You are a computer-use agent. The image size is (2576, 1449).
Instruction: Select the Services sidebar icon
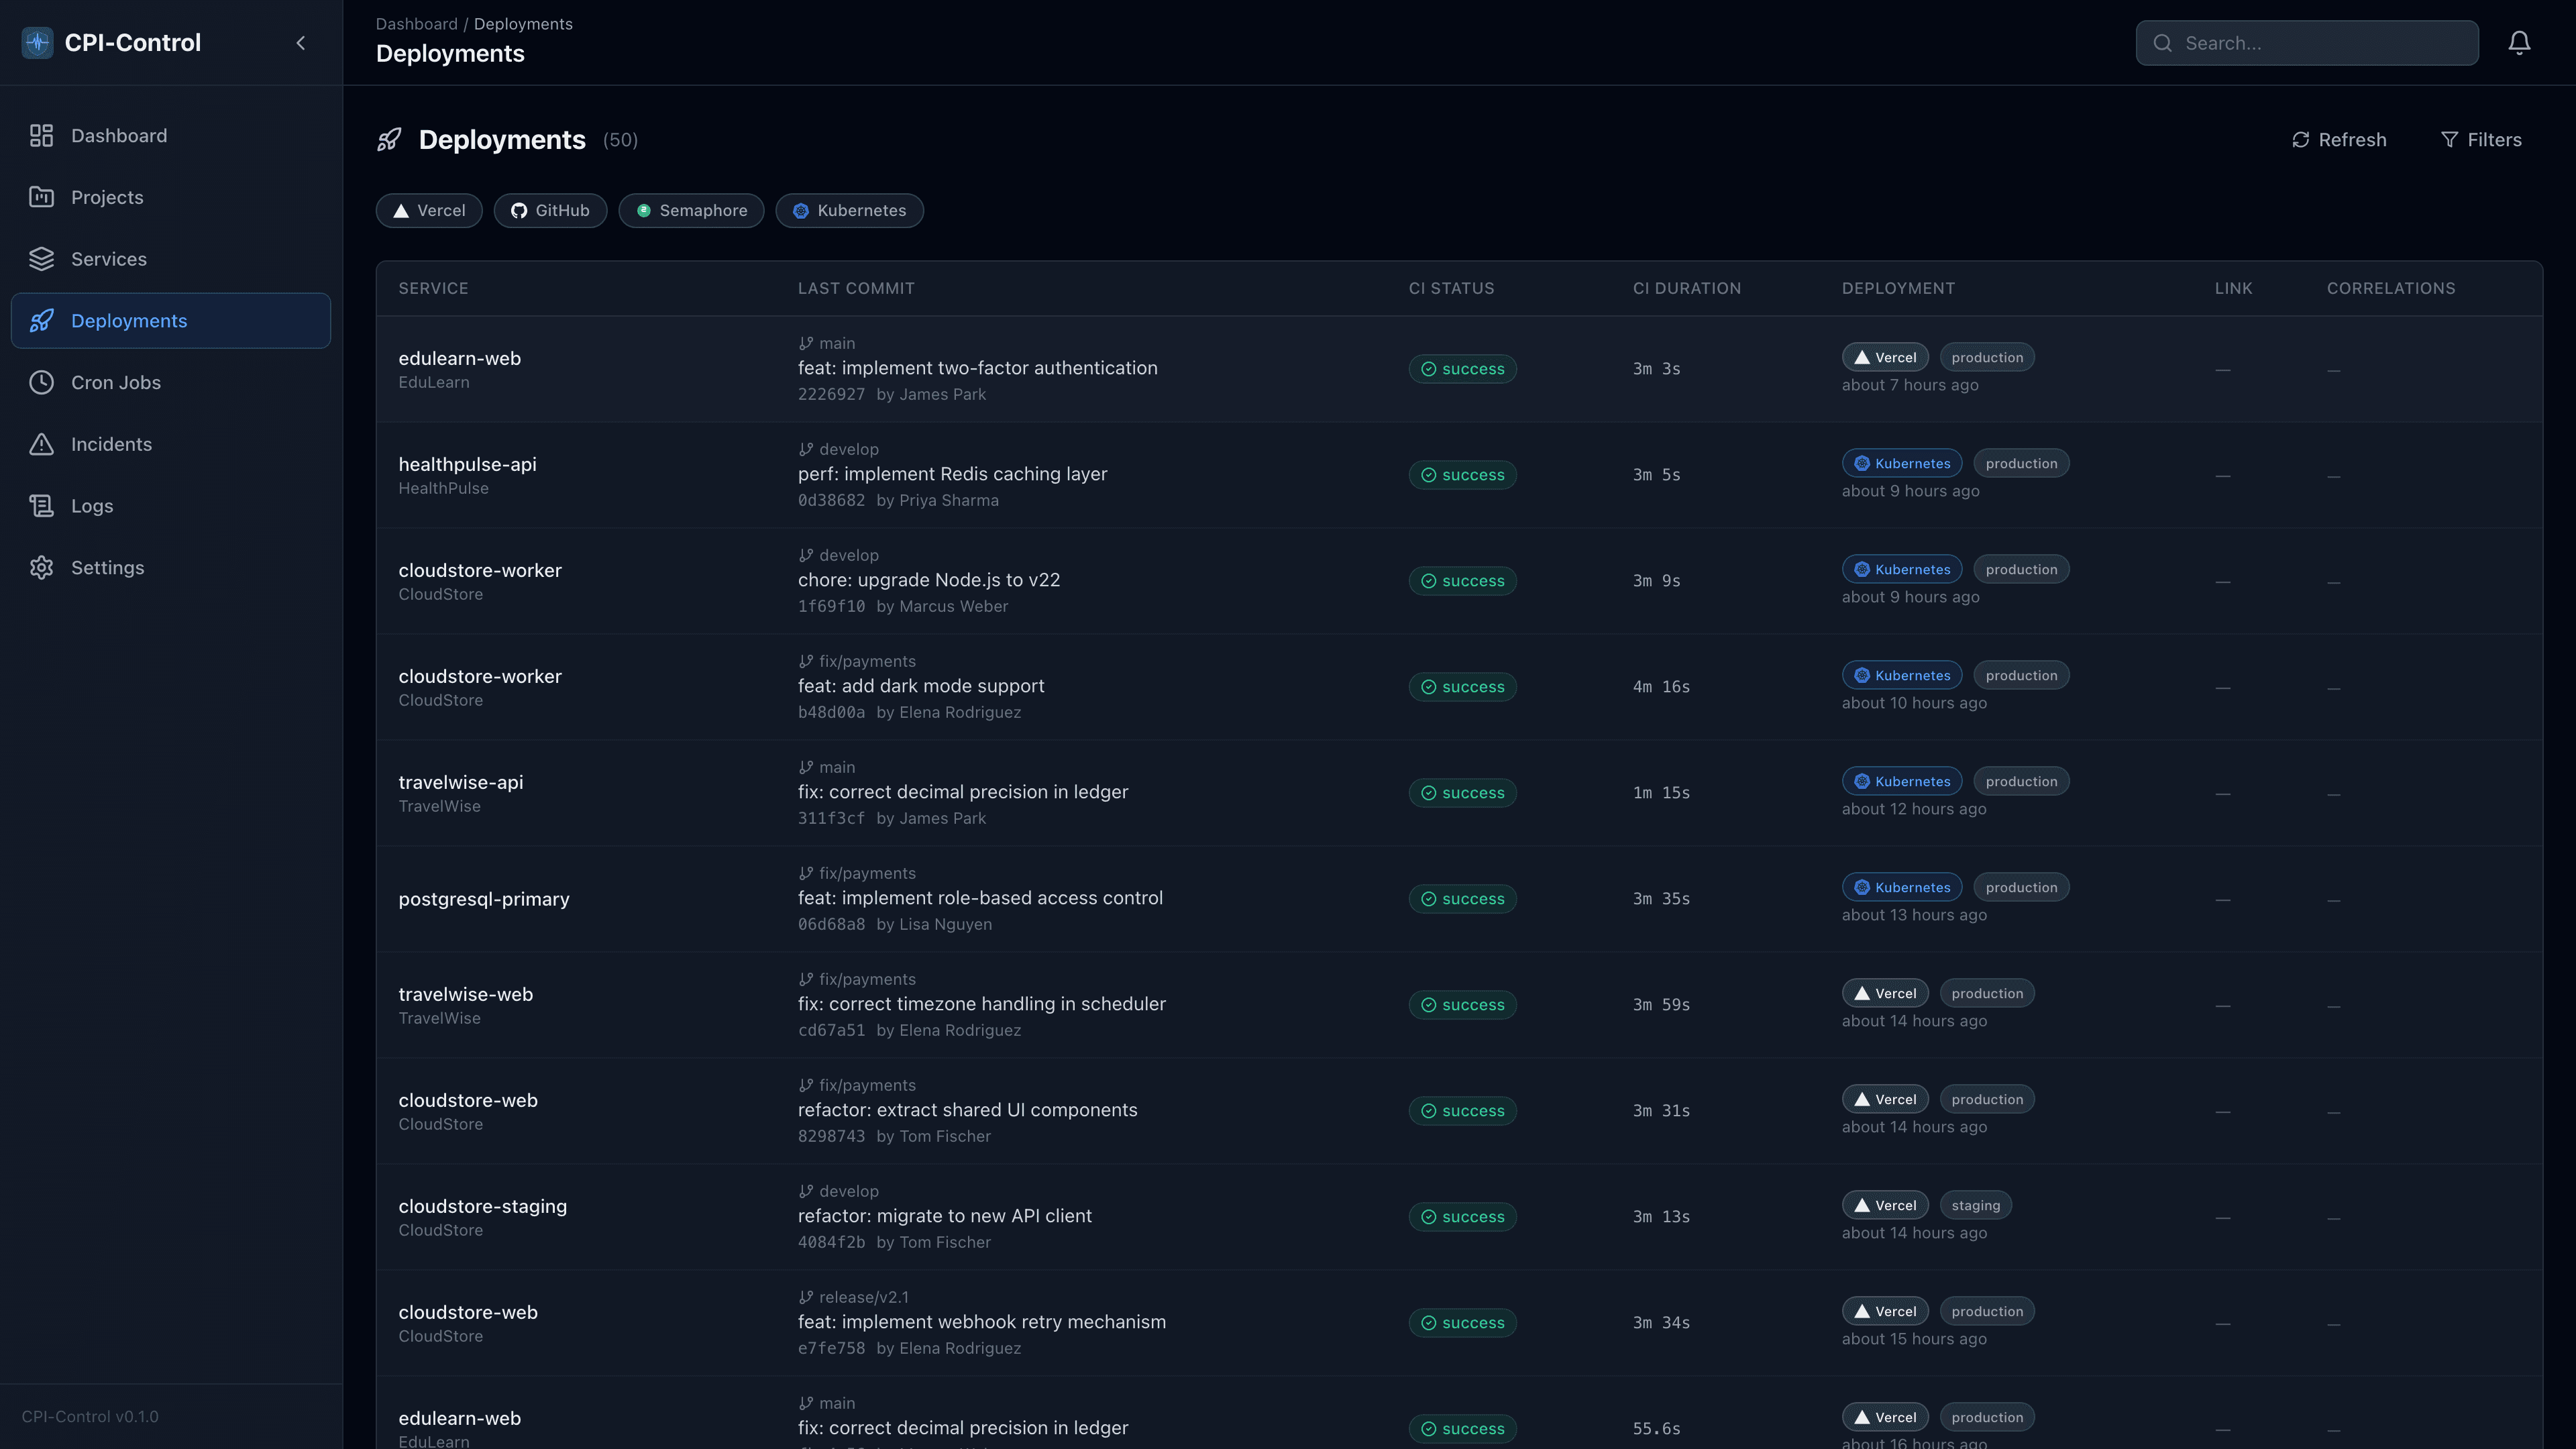[x=41, y=258]
